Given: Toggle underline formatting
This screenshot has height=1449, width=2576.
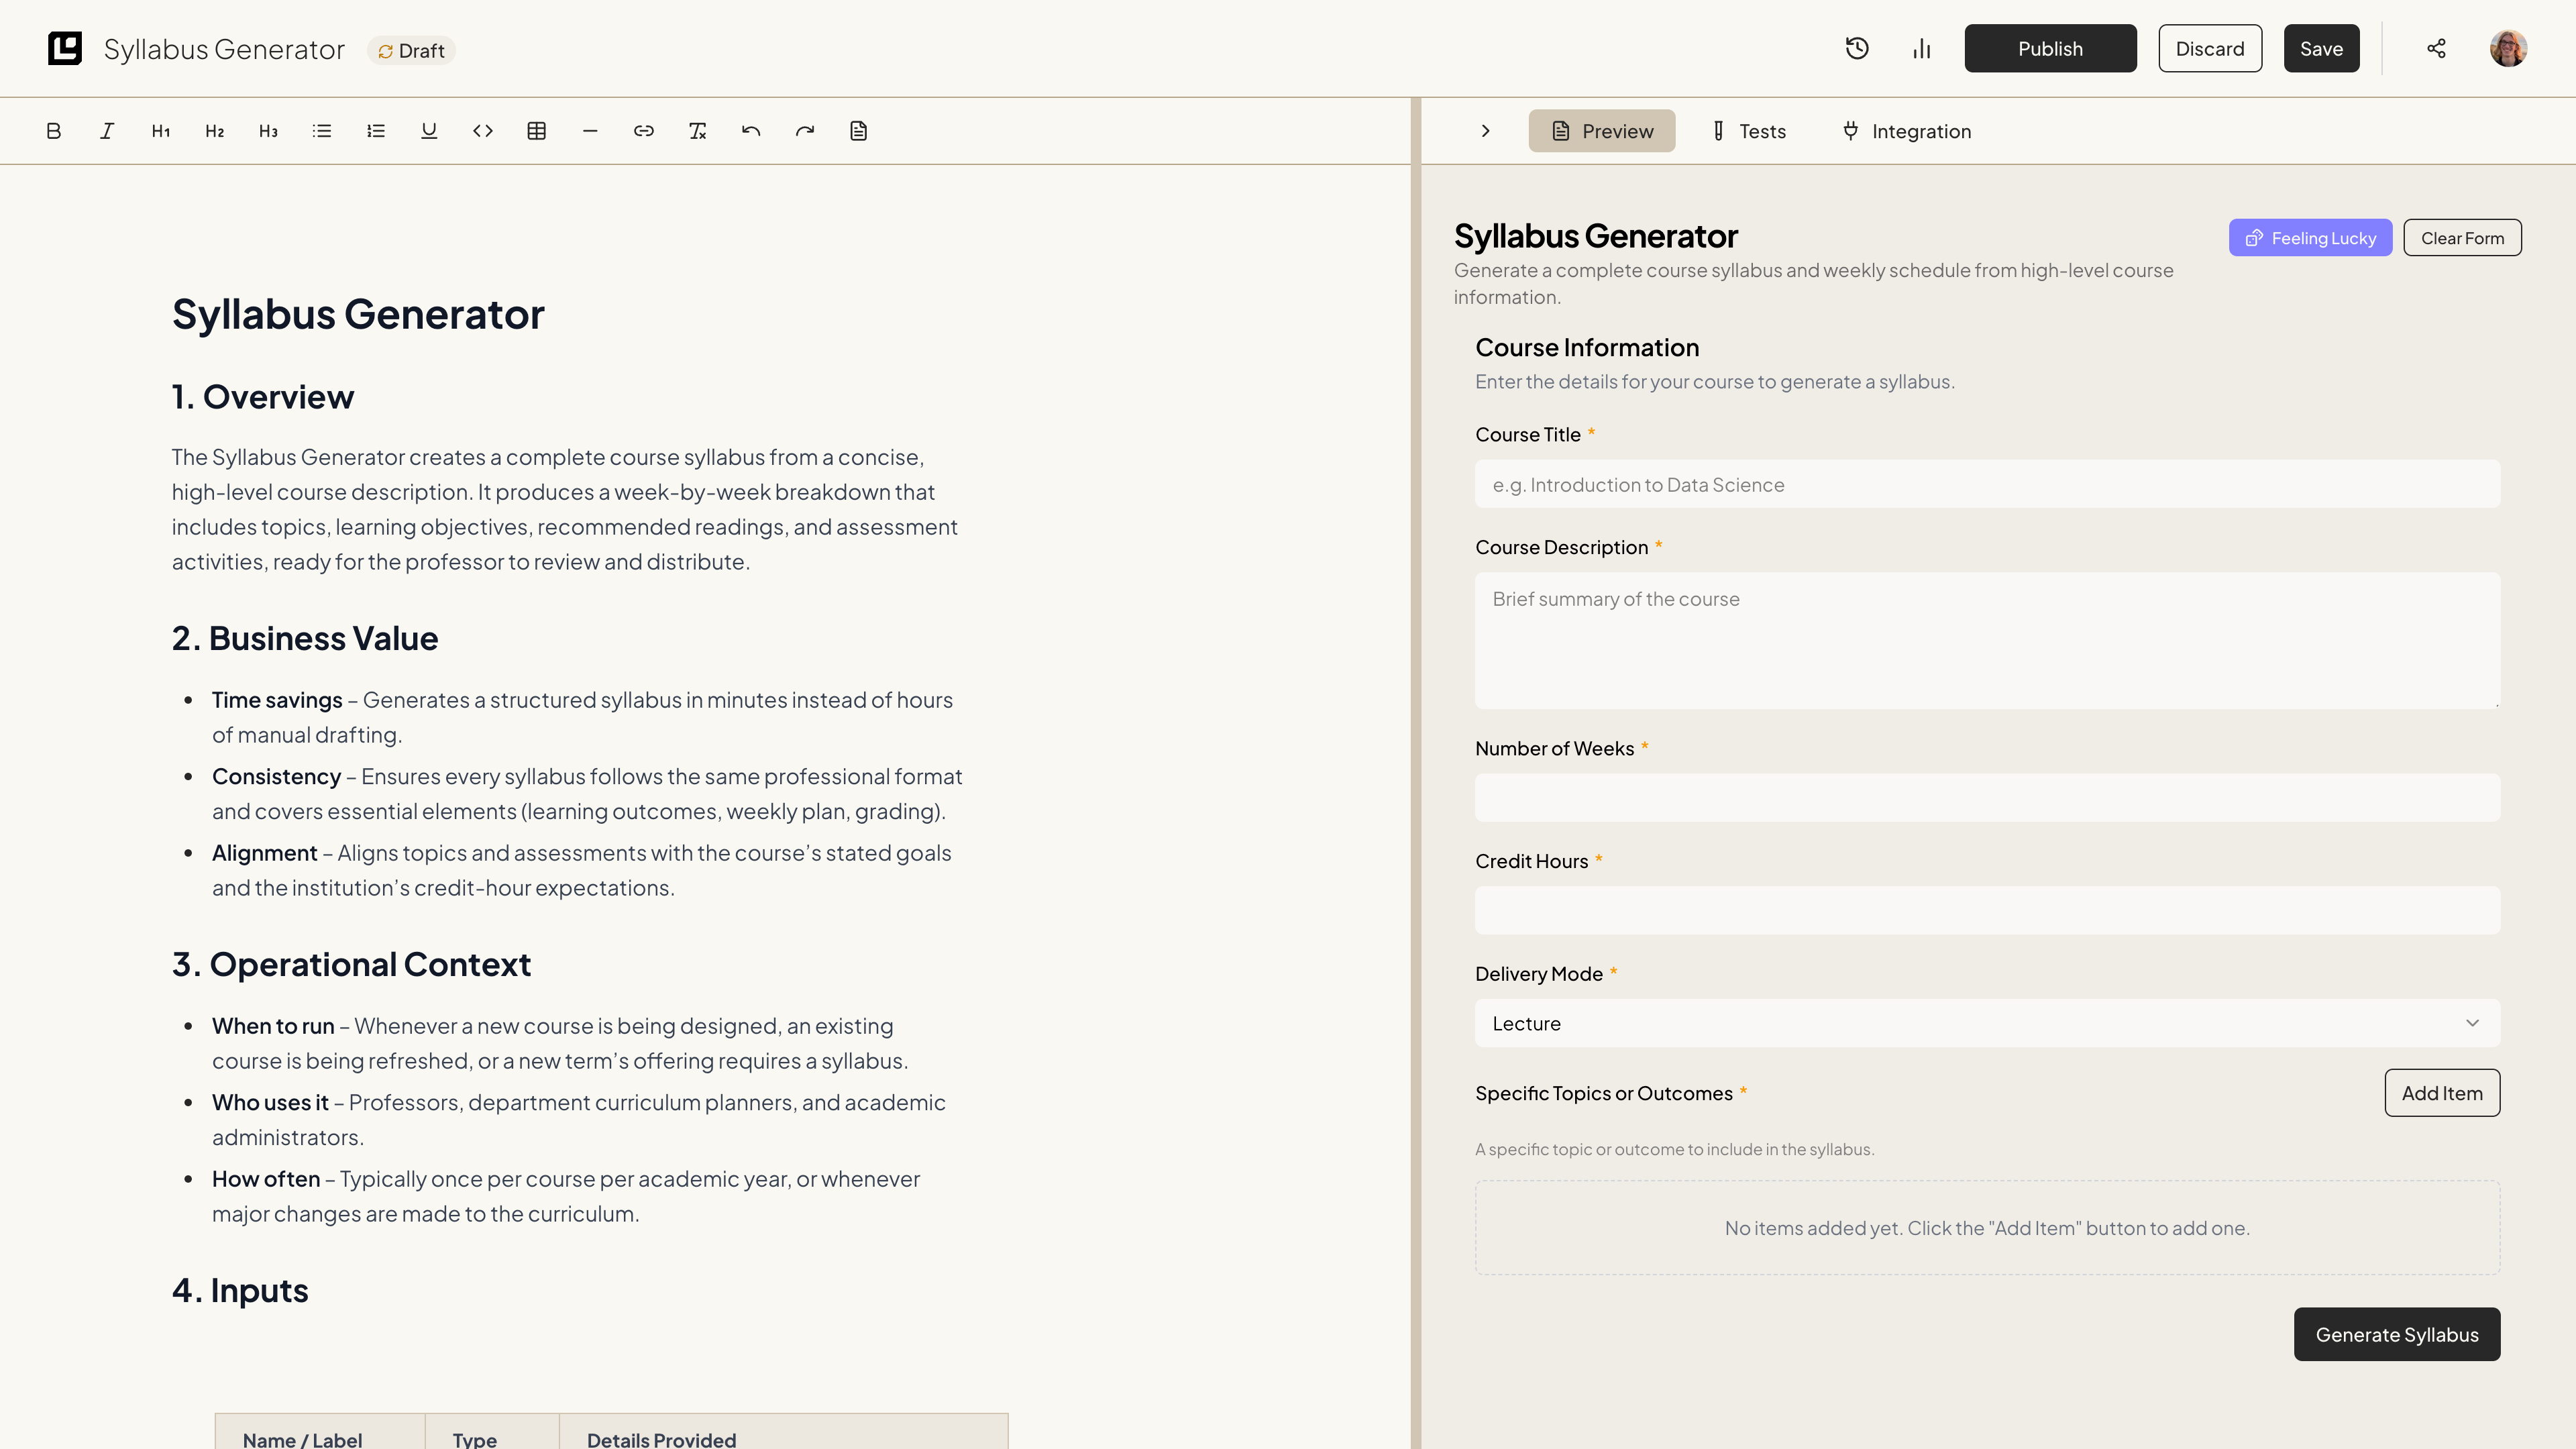Looking at the screenshot, I should 429,131.
